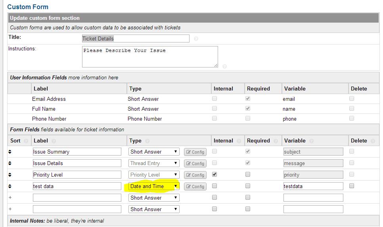Click help icon beside Form Fields Internal header
The width and height of the screenshot is (383, 227).
tap(239, 141)
